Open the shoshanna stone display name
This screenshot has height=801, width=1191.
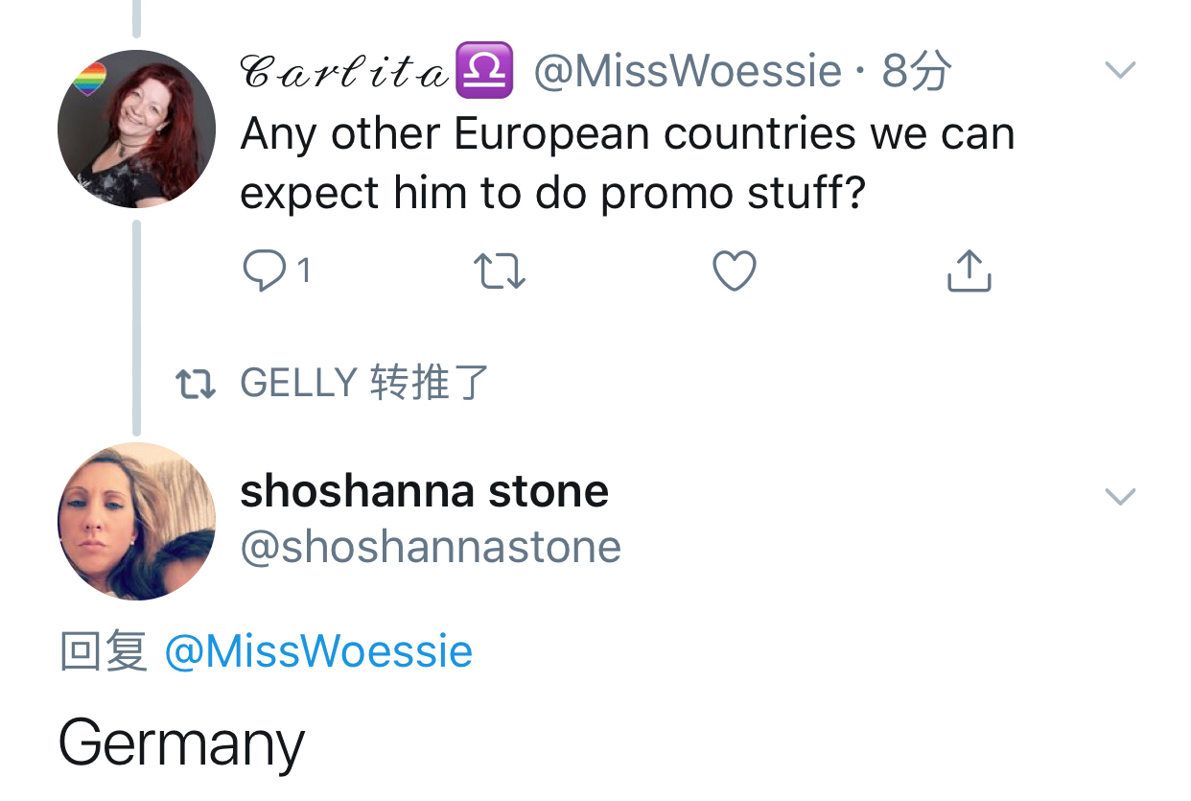click(x=424, y=492)
